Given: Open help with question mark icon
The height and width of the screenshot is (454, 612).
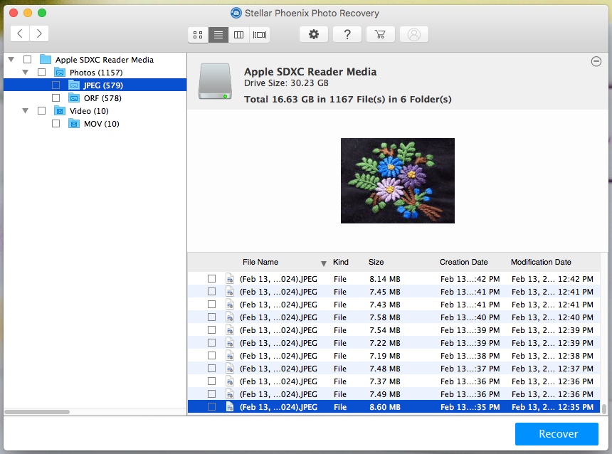Looking at the screenshot, I should click(x=347, y=34).
